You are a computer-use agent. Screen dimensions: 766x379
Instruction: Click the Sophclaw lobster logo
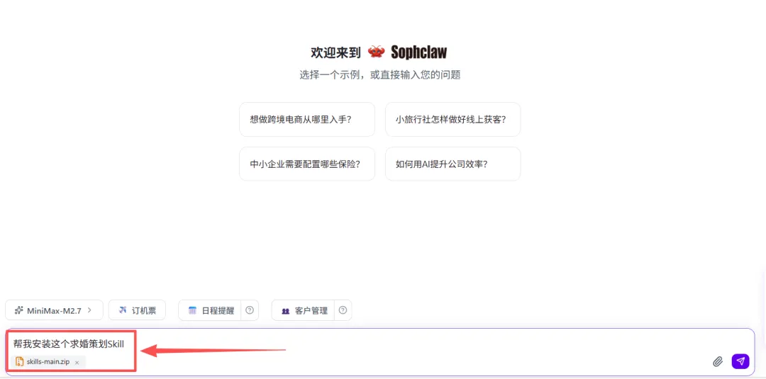coord(376,52)
